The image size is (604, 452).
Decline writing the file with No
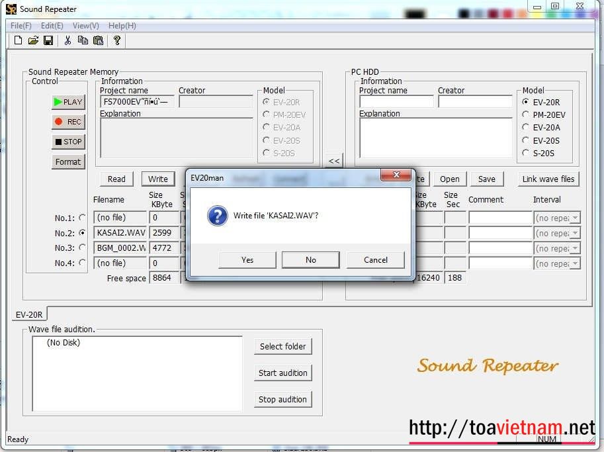pyautogui.click(x=311, y=260)
